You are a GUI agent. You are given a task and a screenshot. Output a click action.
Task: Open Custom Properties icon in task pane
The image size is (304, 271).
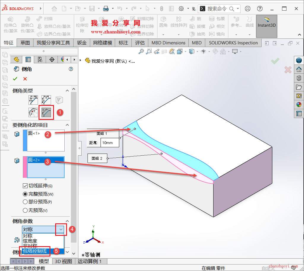point(299,114)
